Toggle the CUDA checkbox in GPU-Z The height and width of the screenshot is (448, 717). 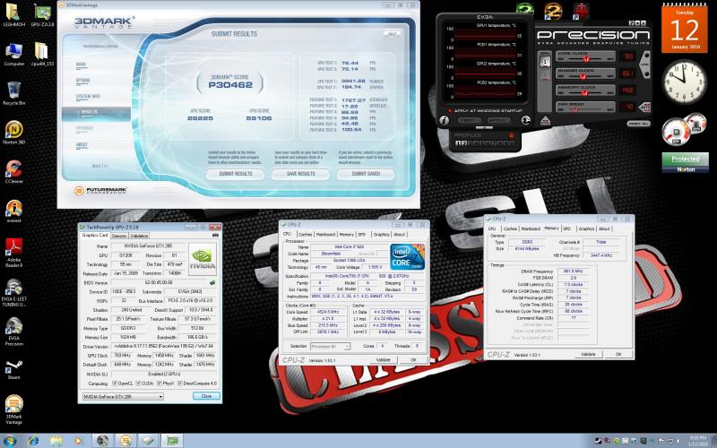pyautogui.click(x=138, y=383)
